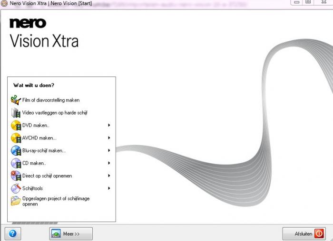
Task: Choose Film of diavoorstelling maken
Action: tap(51, 100)
